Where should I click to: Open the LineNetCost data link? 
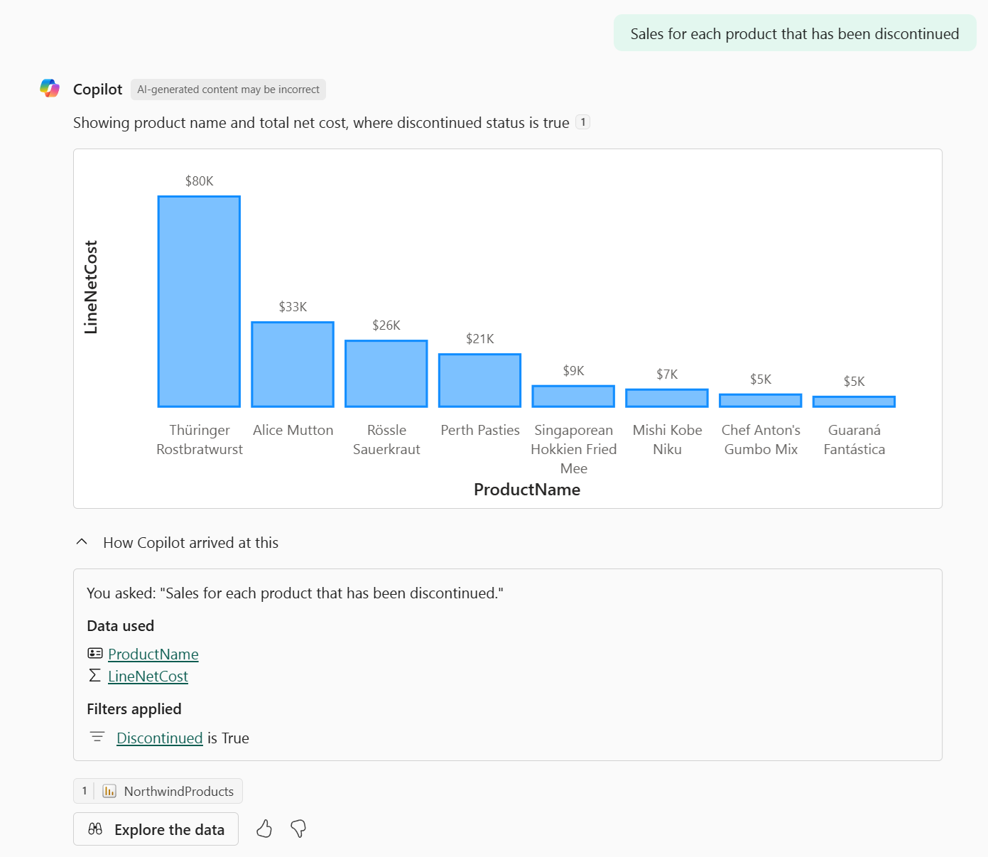click(148, 677)
